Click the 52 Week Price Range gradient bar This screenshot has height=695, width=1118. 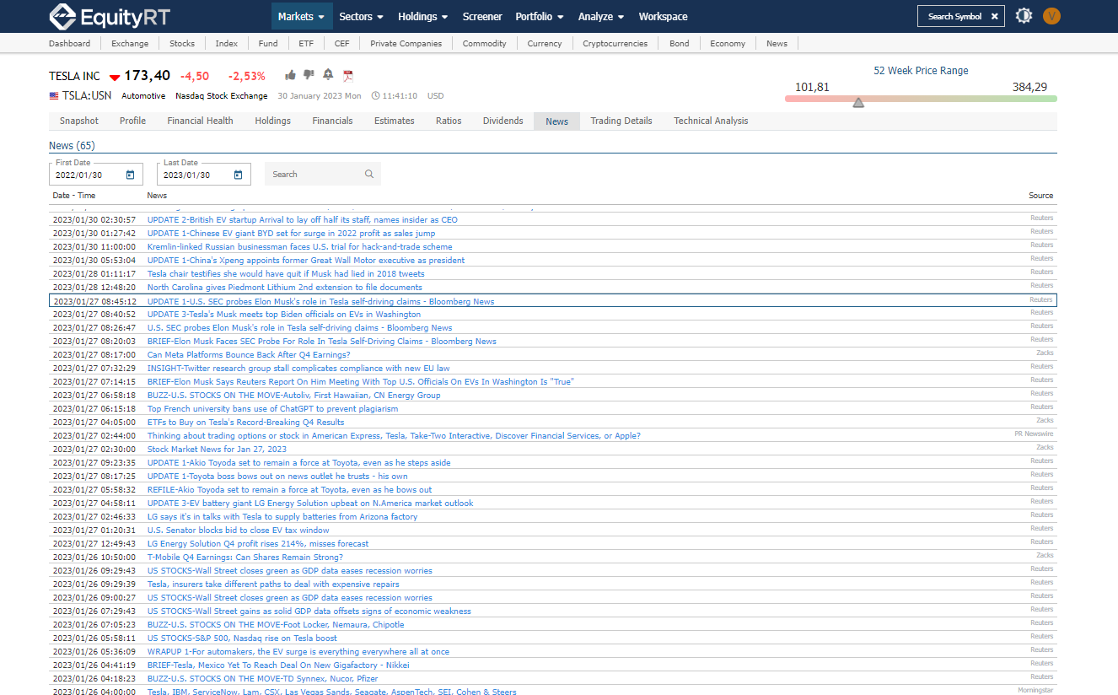[921, 99]
